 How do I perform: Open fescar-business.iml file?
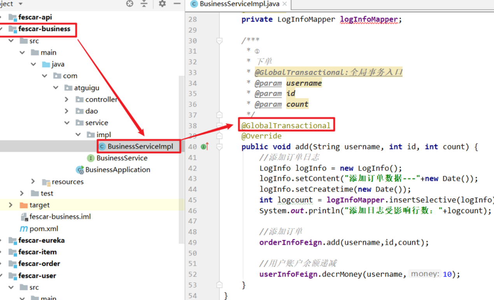(60, 217)
